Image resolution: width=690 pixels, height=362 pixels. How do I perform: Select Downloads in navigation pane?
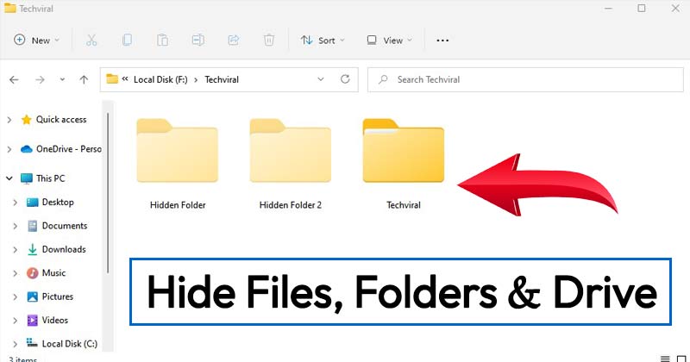pos(56,249)
